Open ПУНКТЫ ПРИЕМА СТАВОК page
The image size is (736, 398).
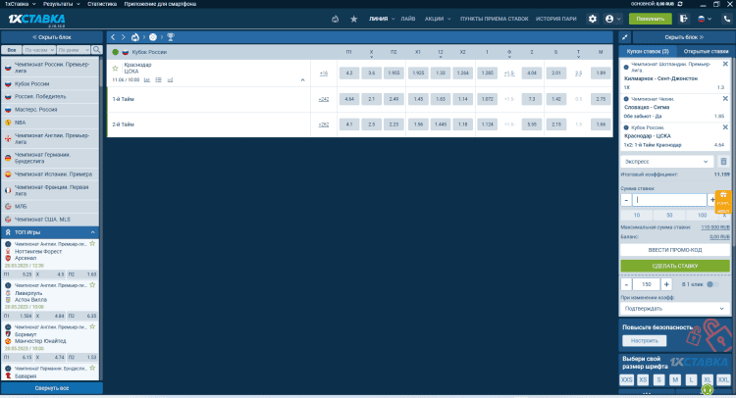pos(495,19)
